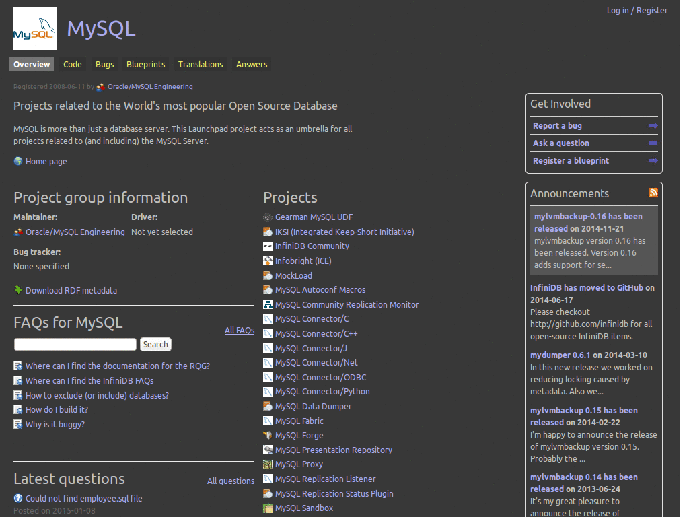Open the All questions link
Image resolution: width=689 pixels, height=517 pixels.
[231, 481]
